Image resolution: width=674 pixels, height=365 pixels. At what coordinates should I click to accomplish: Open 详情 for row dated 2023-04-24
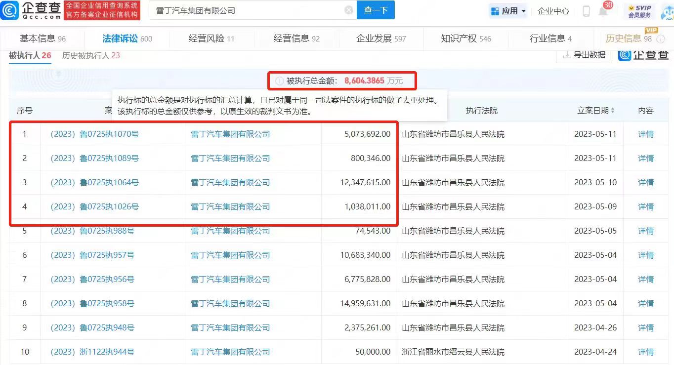coord(646,352)
